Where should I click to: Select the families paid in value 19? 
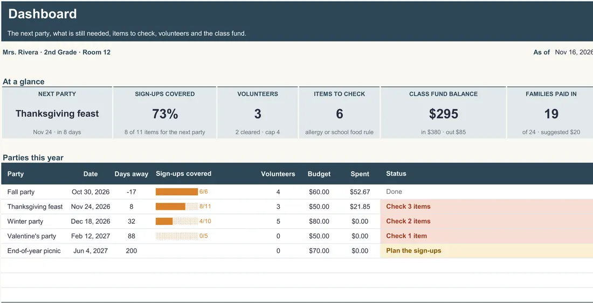point(551,114)
